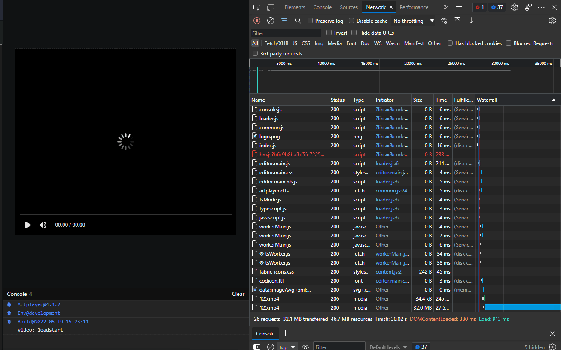Switch to the Performance tab

coord(413,7)
